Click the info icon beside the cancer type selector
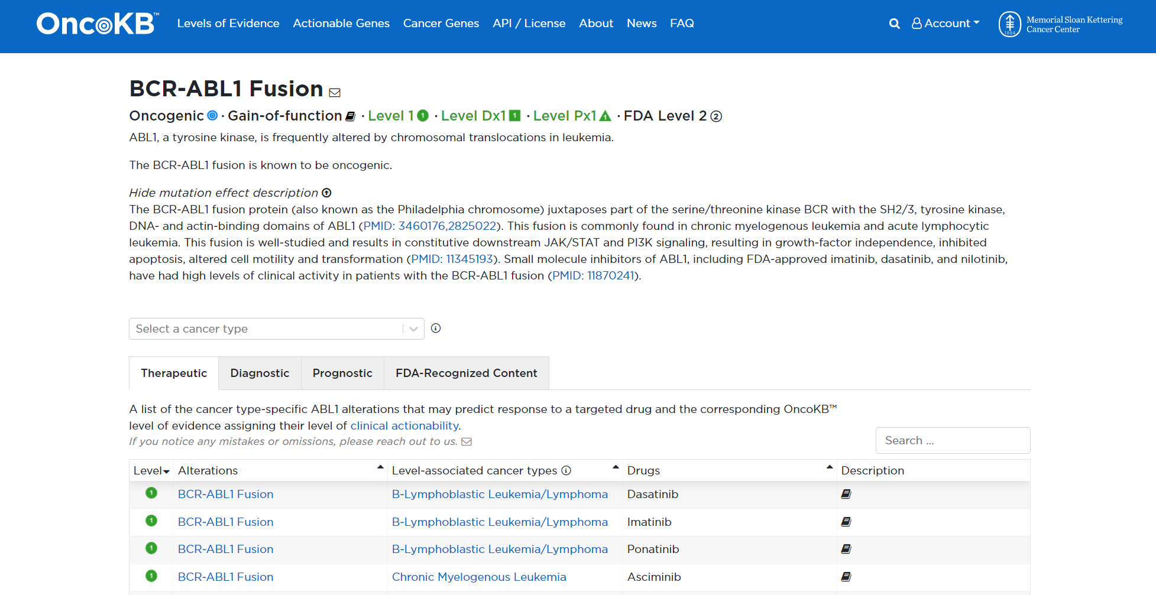The image size is (1156, 595). [x=436, y=328]
